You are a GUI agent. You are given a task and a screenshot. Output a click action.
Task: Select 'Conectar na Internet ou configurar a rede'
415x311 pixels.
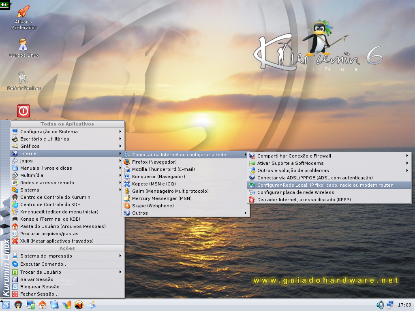coord(186,155)
